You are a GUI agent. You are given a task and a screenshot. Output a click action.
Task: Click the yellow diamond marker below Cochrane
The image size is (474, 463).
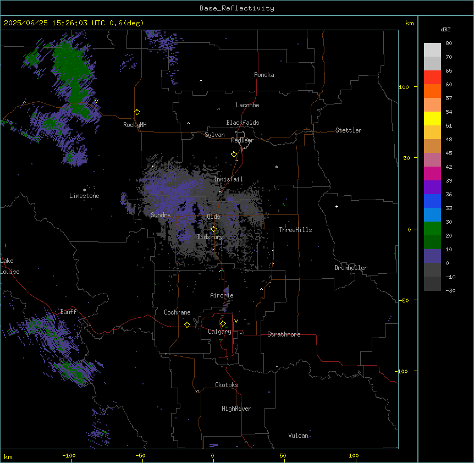point(187,324)
